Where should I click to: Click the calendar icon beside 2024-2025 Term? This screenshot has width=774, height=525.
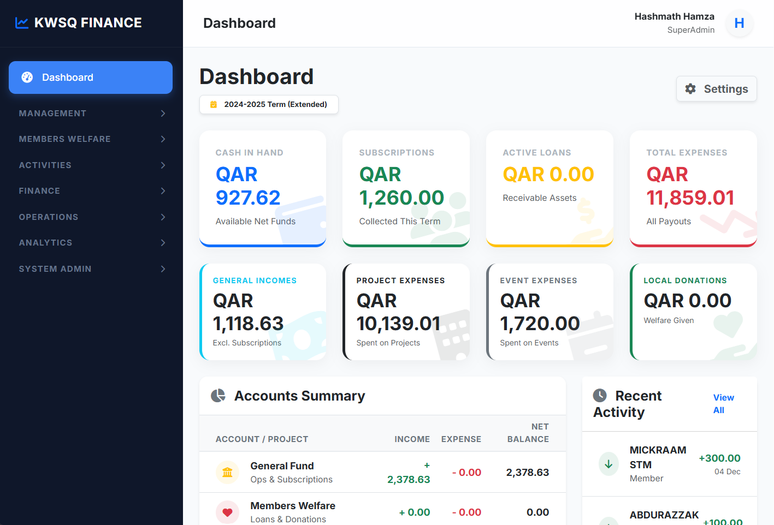pyautogui.click(x=214, y=105)
